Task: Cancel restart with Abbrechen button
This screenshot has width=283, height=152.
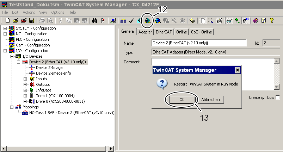Action: [210, 100]
